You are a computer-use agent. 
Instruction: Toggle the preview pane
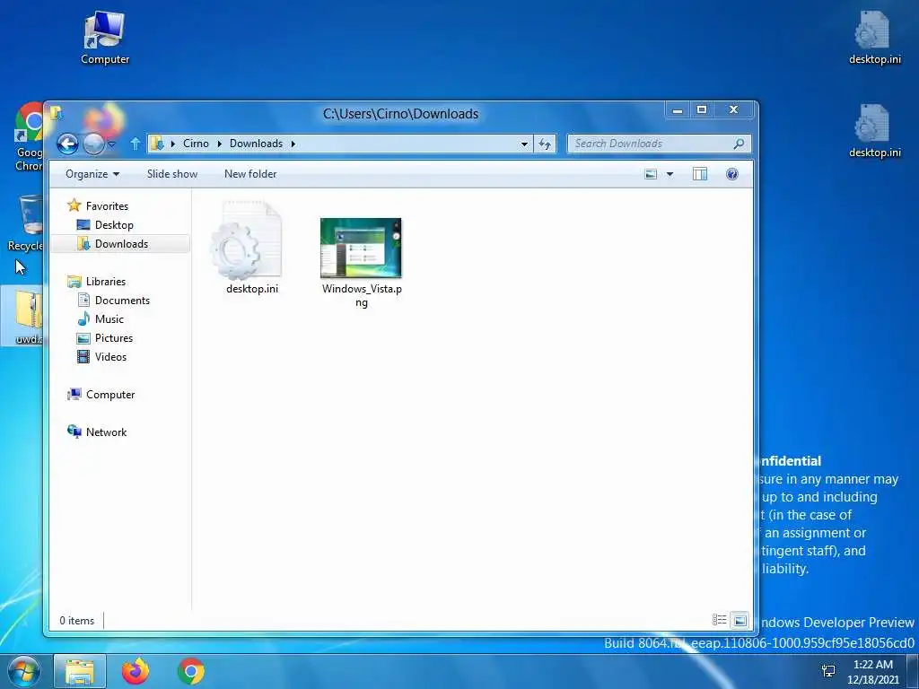pyautogui.click(x=700, y=174)
